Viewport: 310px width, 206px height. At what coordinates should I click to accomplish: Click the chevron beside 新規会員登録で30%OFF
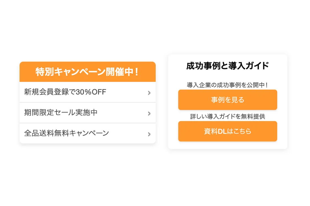coord(149,93)
